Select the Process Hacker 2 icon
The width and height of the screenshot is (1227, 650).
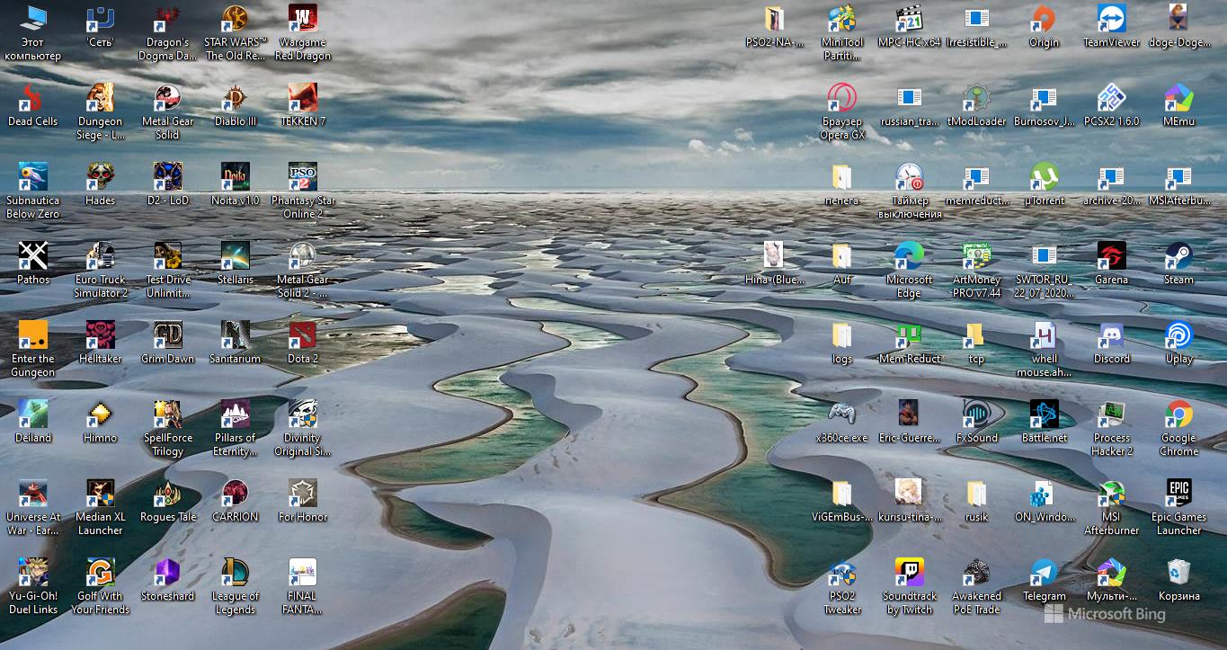pyautogui.click(x=1112, y=428)
